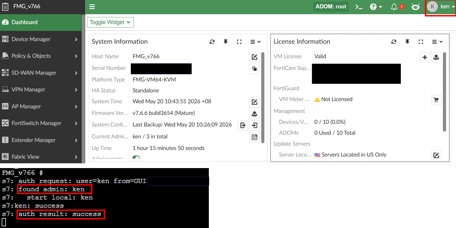Open FortiSwitch Manager in the sidebar

pos(41,123)
